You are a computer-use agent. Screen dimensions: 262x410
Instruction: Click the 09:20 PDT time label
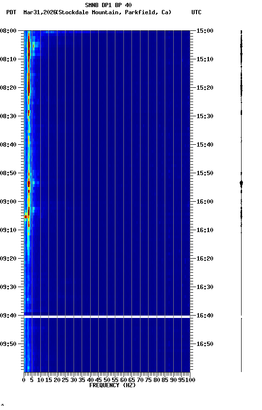(8, 259)
